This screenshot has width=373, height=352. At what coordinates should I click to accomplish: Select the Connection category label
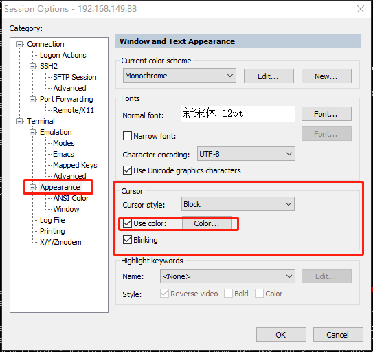(45, 44)
